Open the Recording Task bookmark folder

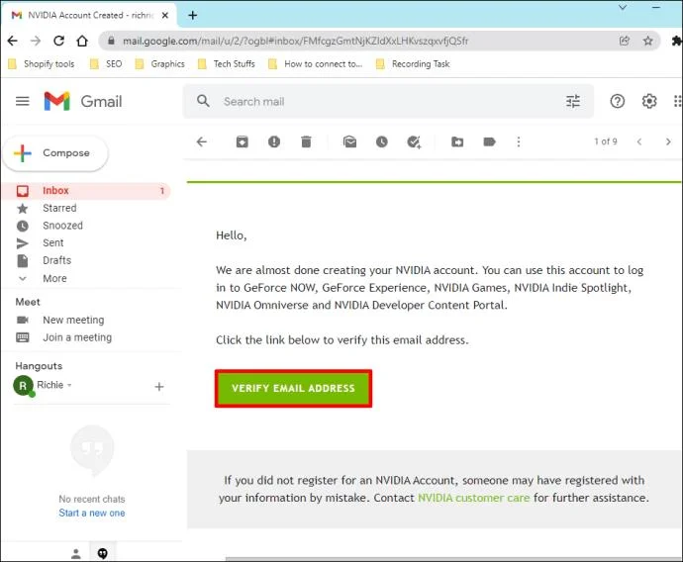click(x=413, y=64)
